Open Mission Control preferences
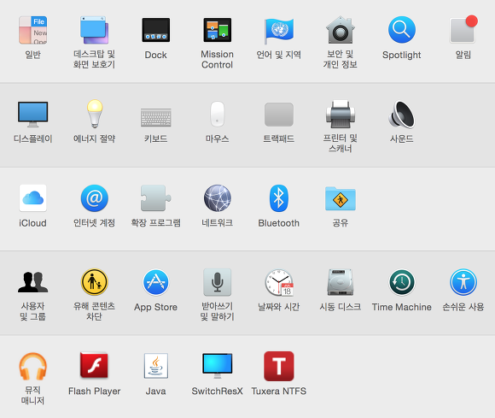Screen dimensions: 495x418 click(x=217, y=30)
